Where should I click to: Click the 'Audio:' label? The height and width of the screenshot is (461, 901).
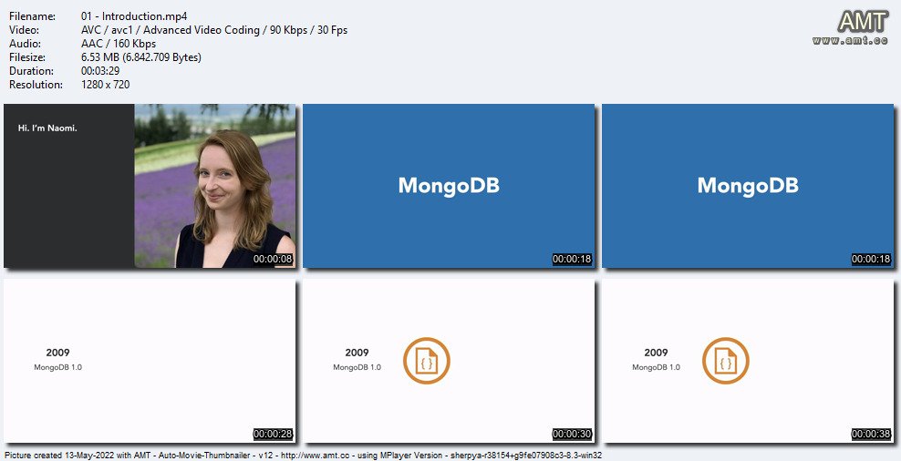26,44
